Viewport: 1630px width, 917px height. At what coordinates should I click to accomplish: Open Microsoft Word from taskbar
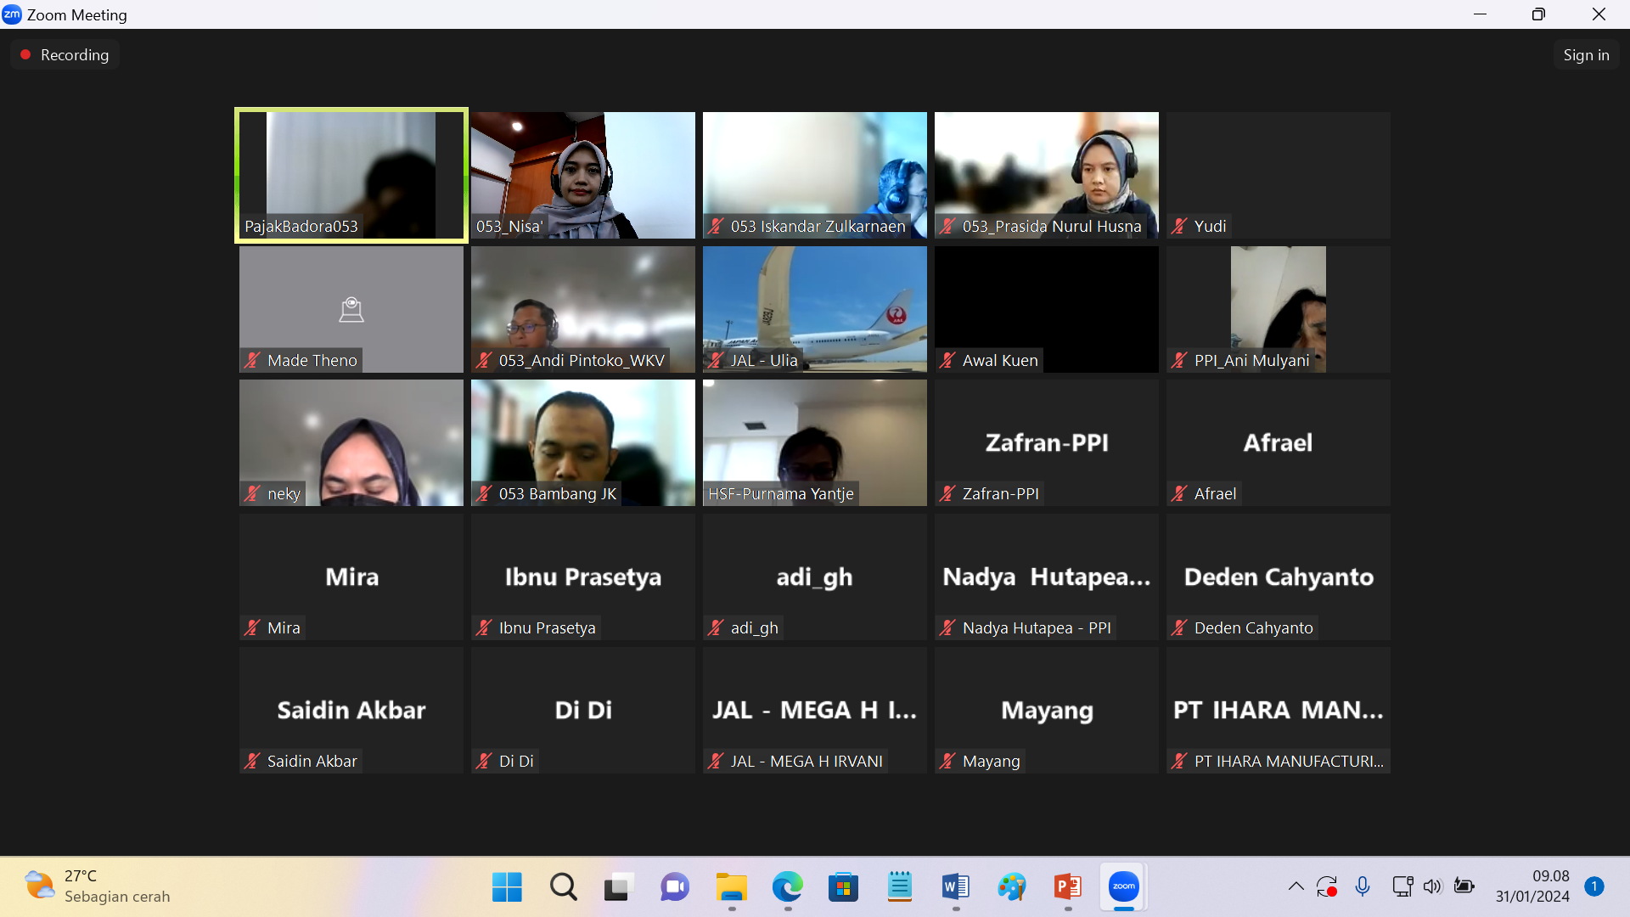click(x=955, y=887)
